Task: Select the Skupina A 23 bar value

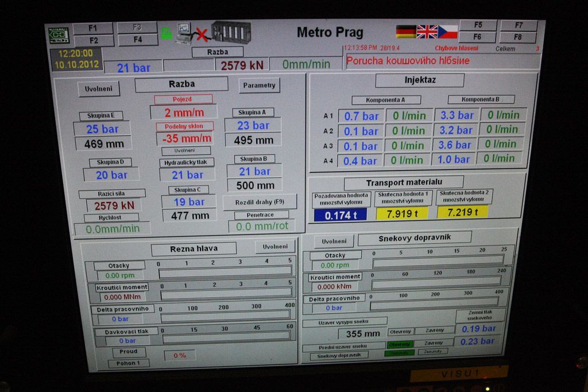Action: pos(253,126)
